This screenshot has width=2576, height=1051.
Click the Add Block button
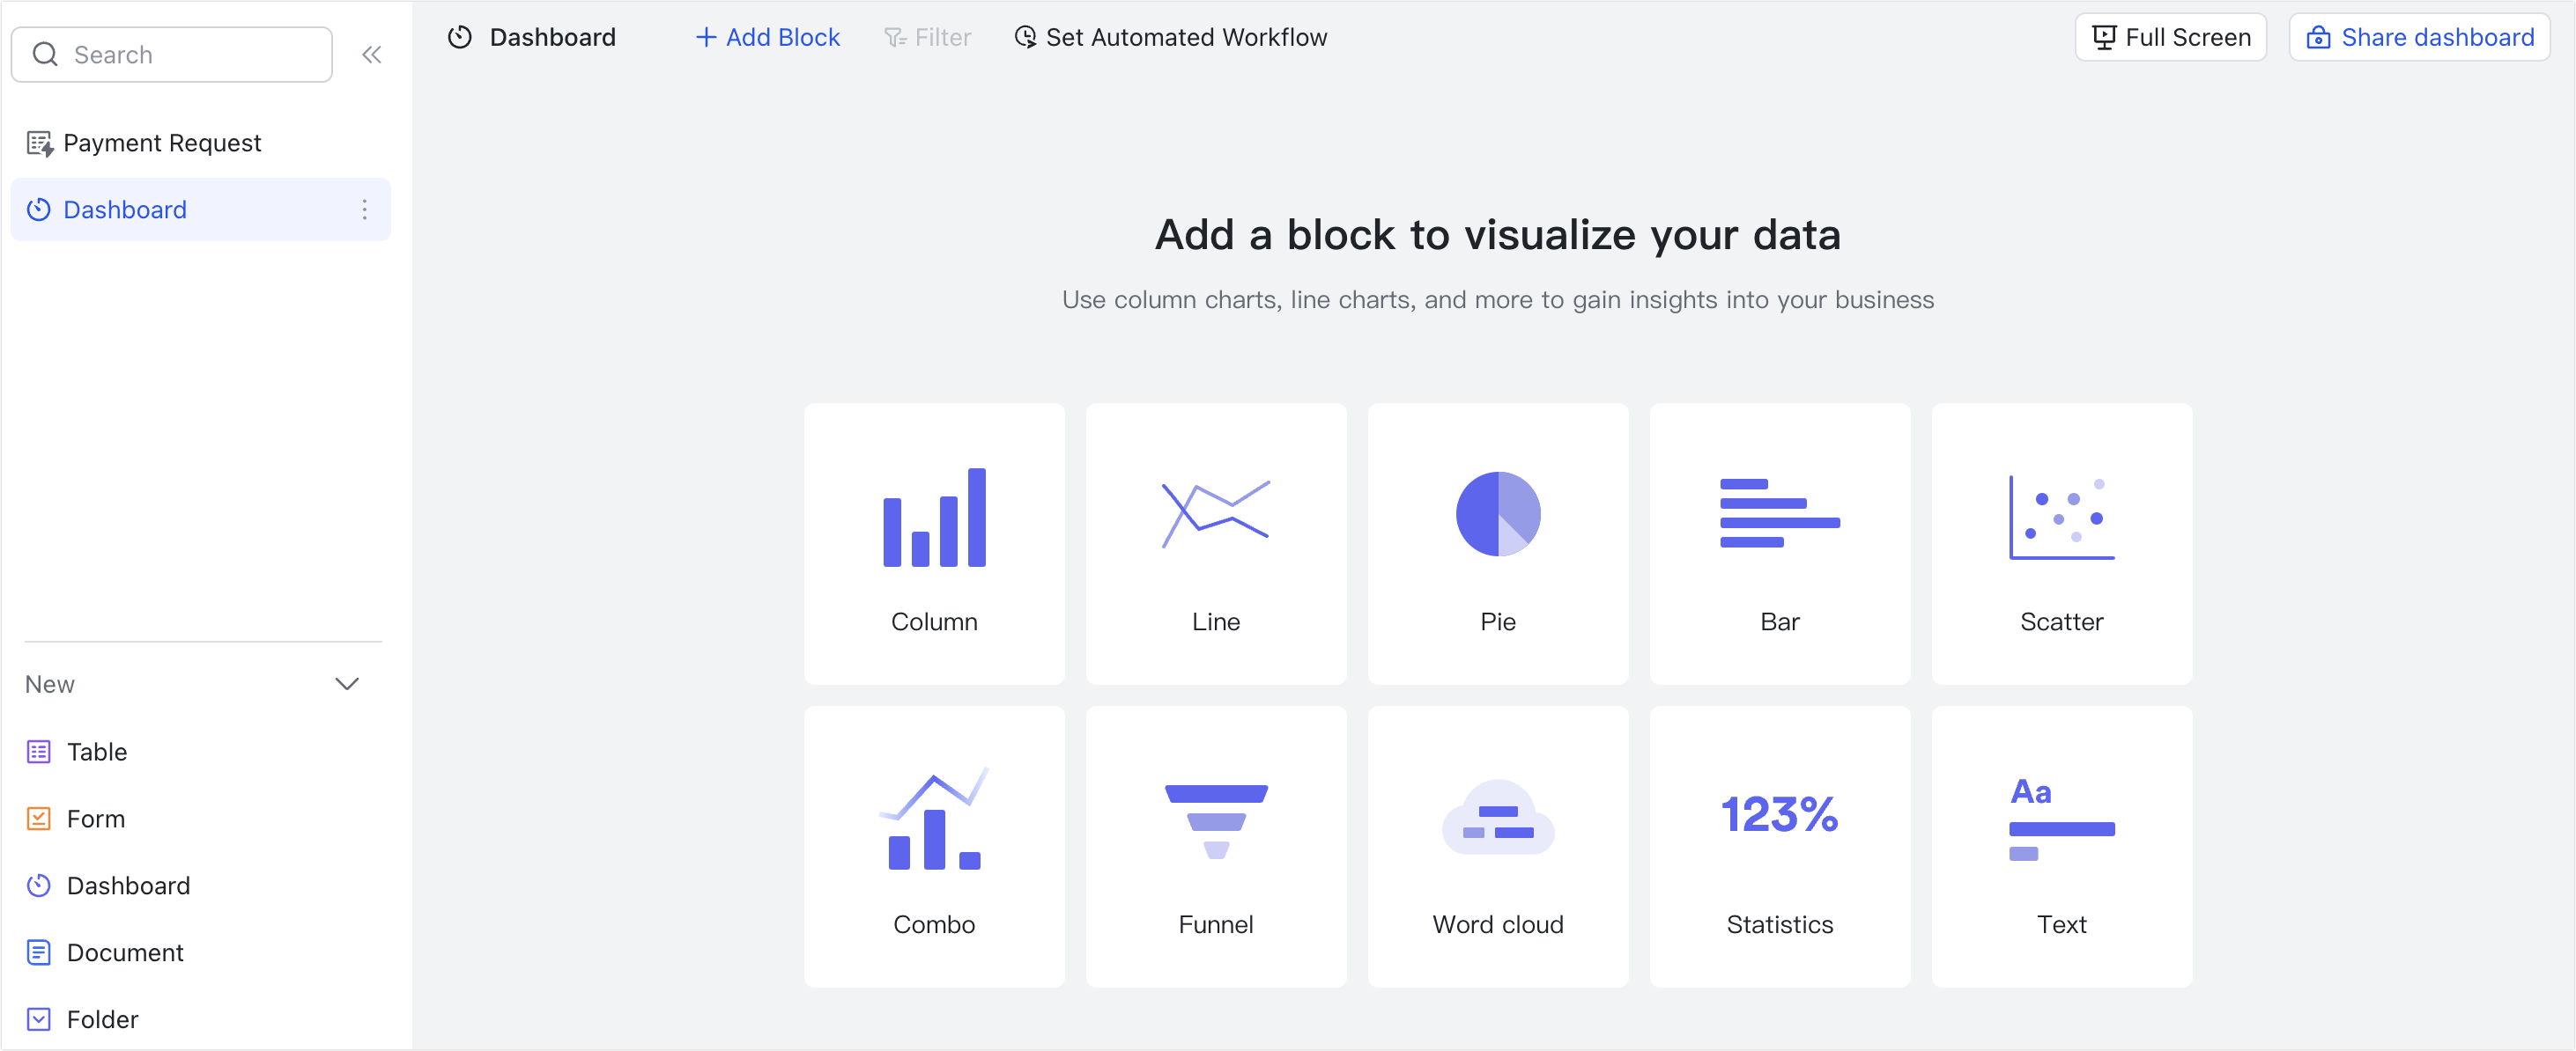(766, 37)
